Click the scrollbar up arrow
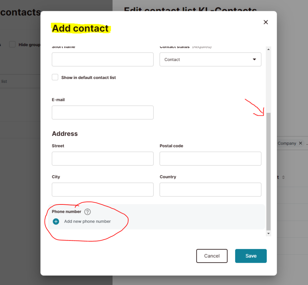The image size is (308, 285). click(268, 49)
